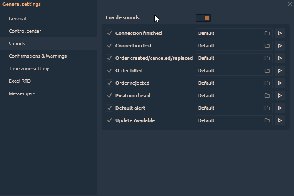The width and height of the screenshot is (294, 196).
Task: Click the Connection lost Default sound field
Action: pyautogui.click(x=229, y=46)
